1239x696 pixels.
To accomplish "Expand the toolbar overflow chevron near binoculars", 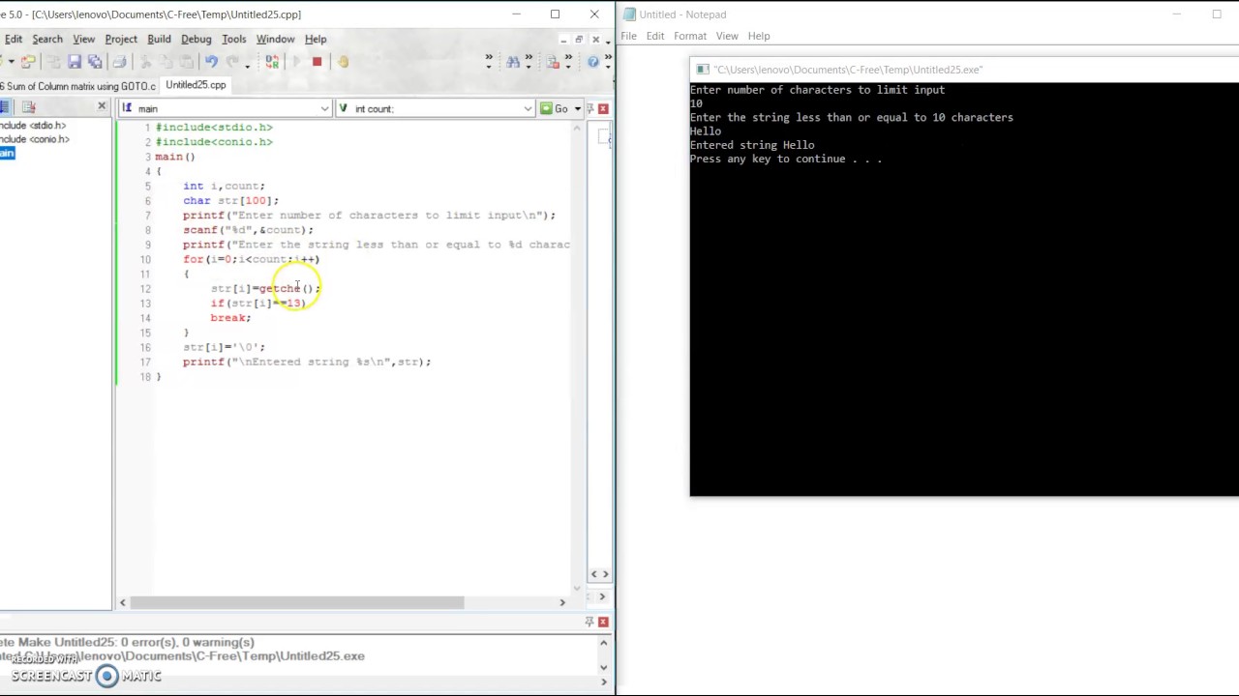I will point(529,62).
